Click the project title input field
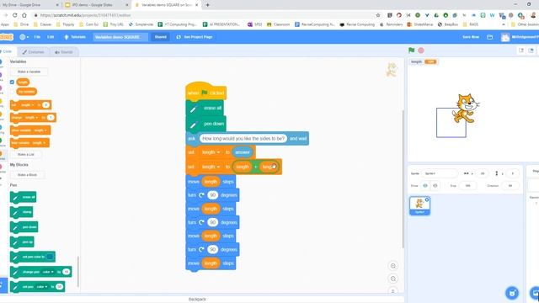Viewport: 539px width, 303px height. pyautogui.click(x=120, y=37)
